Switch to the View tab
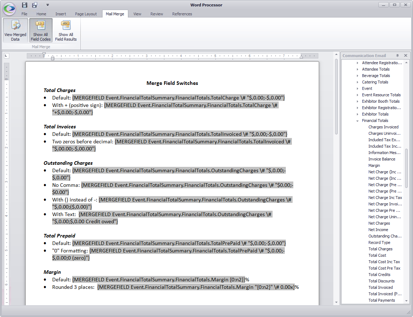Image resolution: width=413 pixels, height=317 pixels. [x=137, y=14]
